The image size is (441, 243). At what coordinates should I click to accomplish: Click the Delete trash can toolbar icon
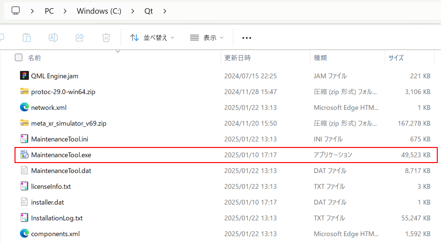tap(106, 38)
